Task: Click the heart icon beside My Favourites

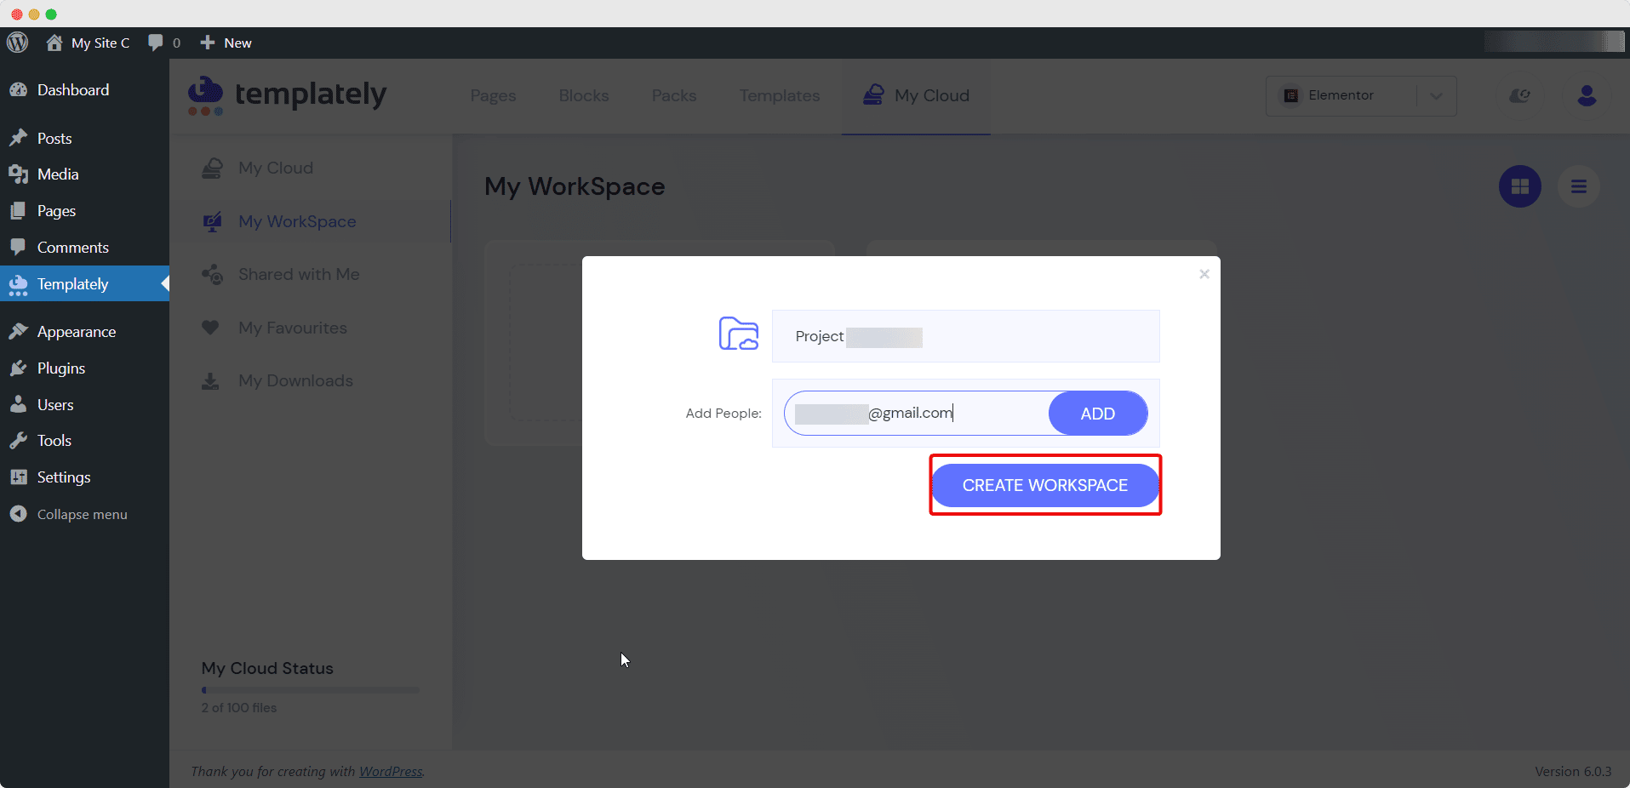Action: point(210,328)
